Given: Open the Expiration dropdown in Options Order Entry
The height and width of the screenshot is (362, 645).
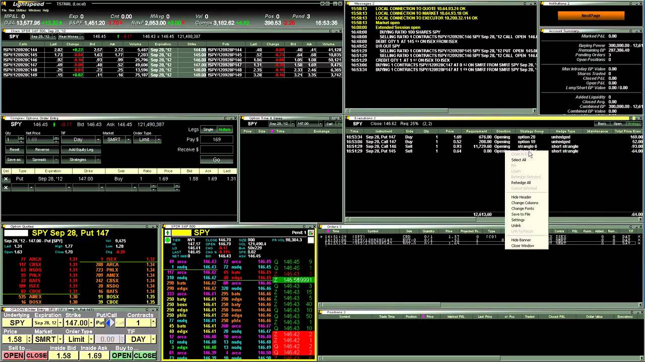Looking at the screenshot, I should [60, 323].
